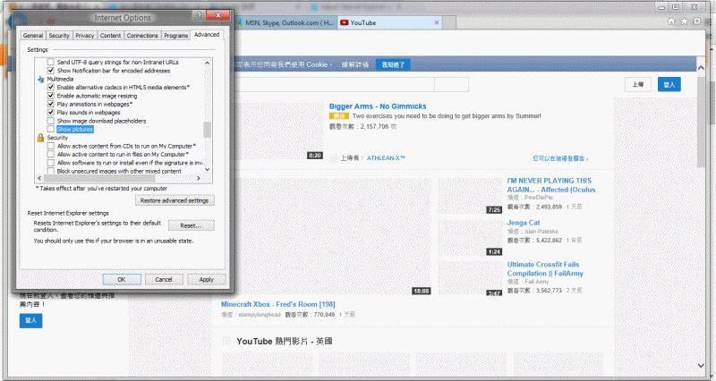Viewport: 716px width, 381px height.
Task: Enable Allow active content to run in files
Action: (x=51, y=154)
